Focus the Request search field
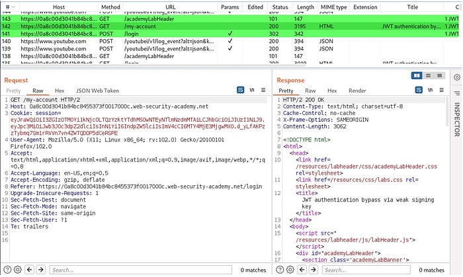This screenshot has height=277, width=463. click(140, 270)
